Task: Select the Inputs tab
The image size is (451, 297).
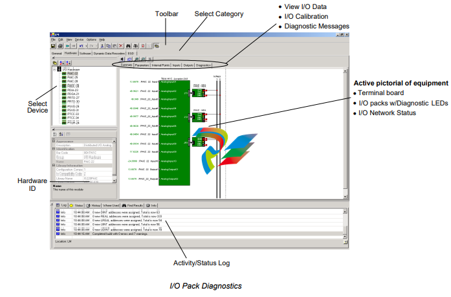Action: [176, 65]
